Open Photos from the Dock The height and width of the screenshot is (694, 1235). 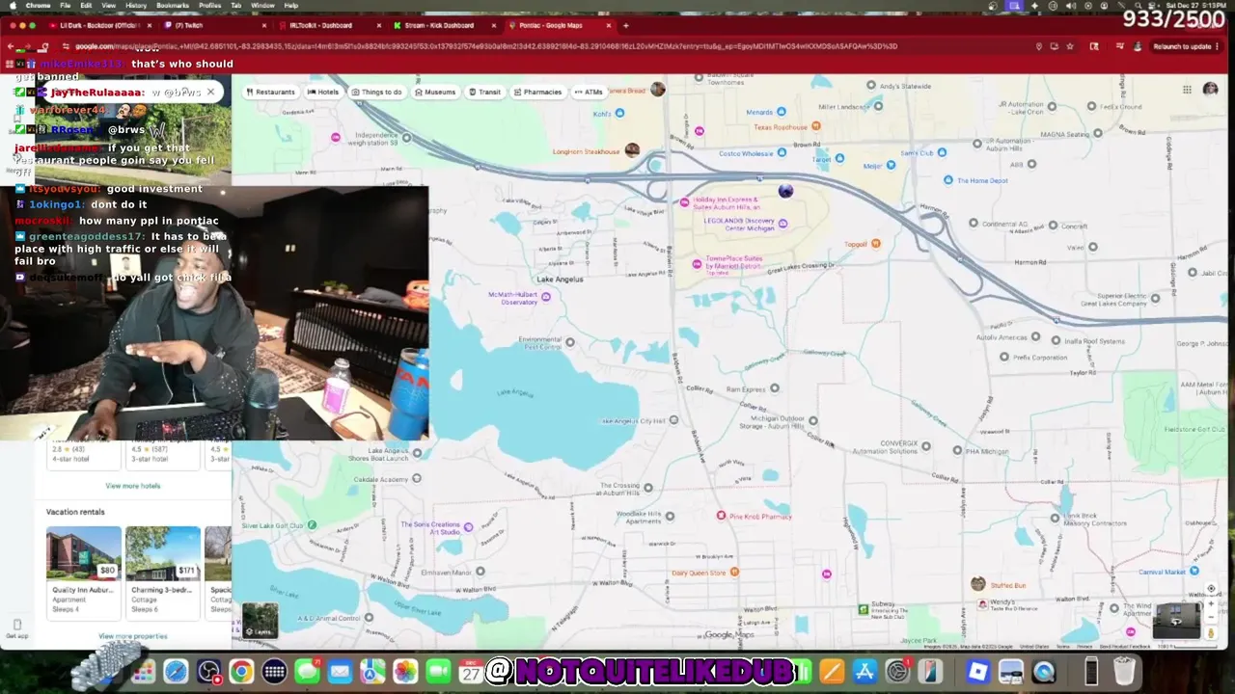(405, 671)
